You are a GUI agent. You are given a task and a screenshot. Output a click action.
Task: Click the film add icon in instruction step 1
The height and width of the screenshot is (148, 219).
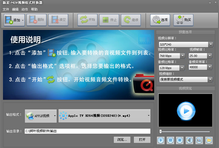(52, 53)
